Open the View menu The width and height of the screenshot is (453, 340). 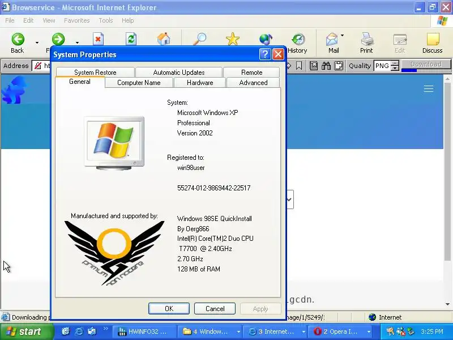(x=49, y=20)
